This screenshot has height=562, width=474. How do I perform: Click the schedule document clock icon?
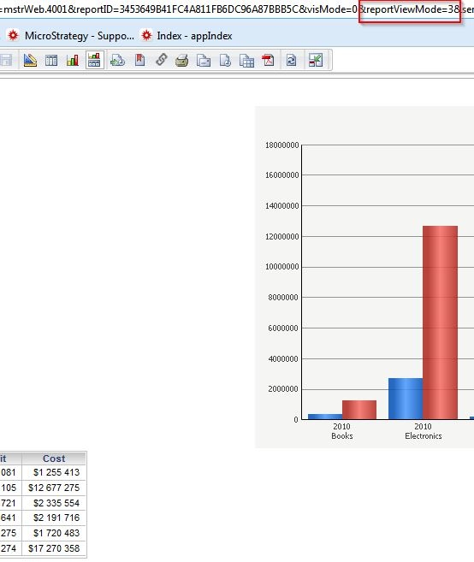click(x=225, y=60)
